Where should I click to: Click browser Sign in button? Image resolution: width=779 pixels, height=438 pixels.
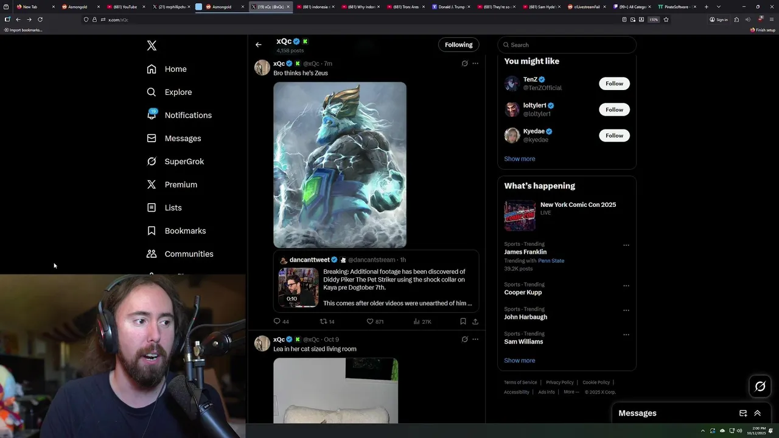coord(719,19)
